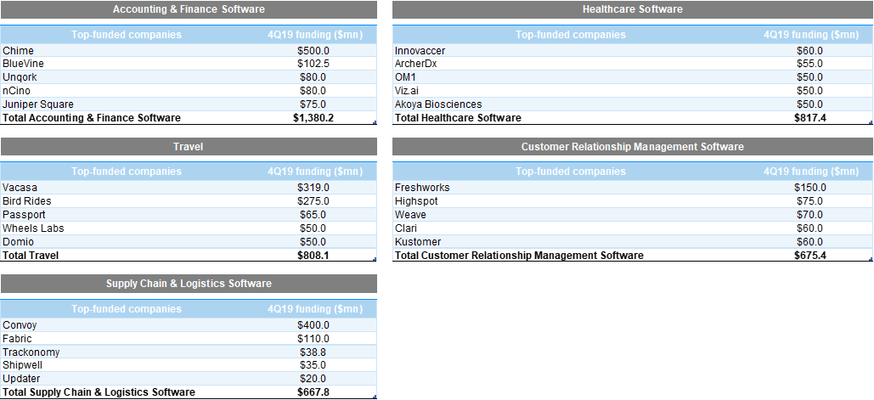874x400 pixels.
Task: Select the Supply Chain & Logistics Software header
Action: (x=189, y=284)
